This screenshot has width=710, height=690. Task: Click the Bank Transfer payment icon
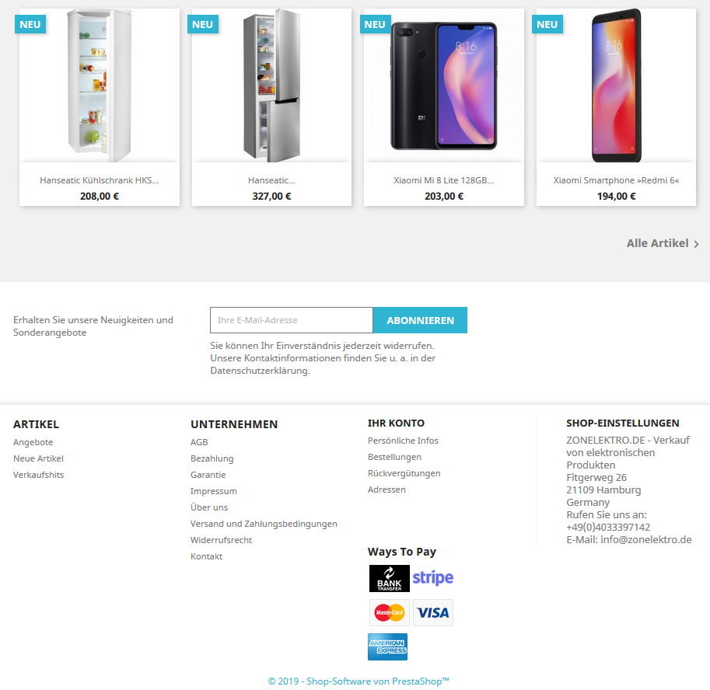390,578
